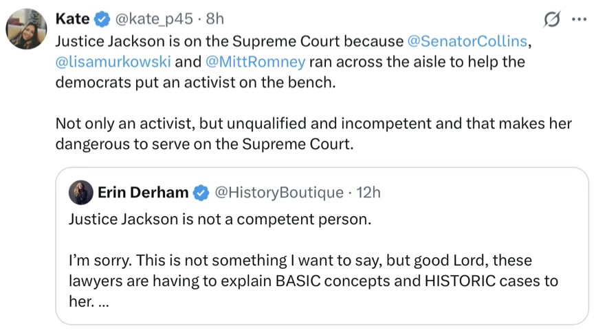Click Kate's profile avatar picture
596x332 pixels.
26,30
